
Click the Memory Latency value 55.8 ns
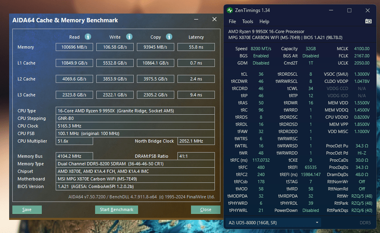pyautogui.click(x=196, y=47)
